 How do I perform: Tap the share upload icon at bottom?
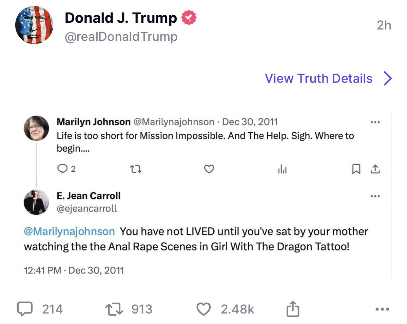point(293,309)
